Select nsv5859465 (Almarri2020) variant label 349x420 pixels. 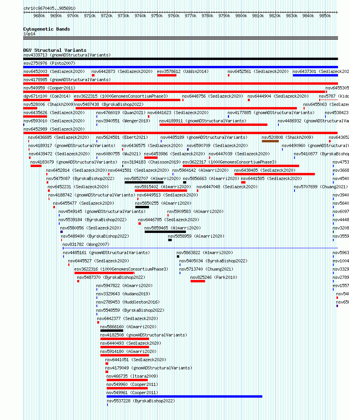coord(173,228)
